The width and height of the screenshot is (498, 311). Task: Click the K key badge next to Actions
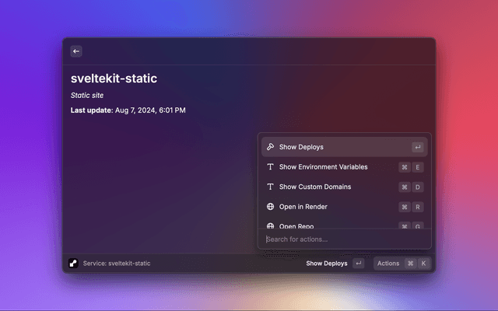point(424,264)
